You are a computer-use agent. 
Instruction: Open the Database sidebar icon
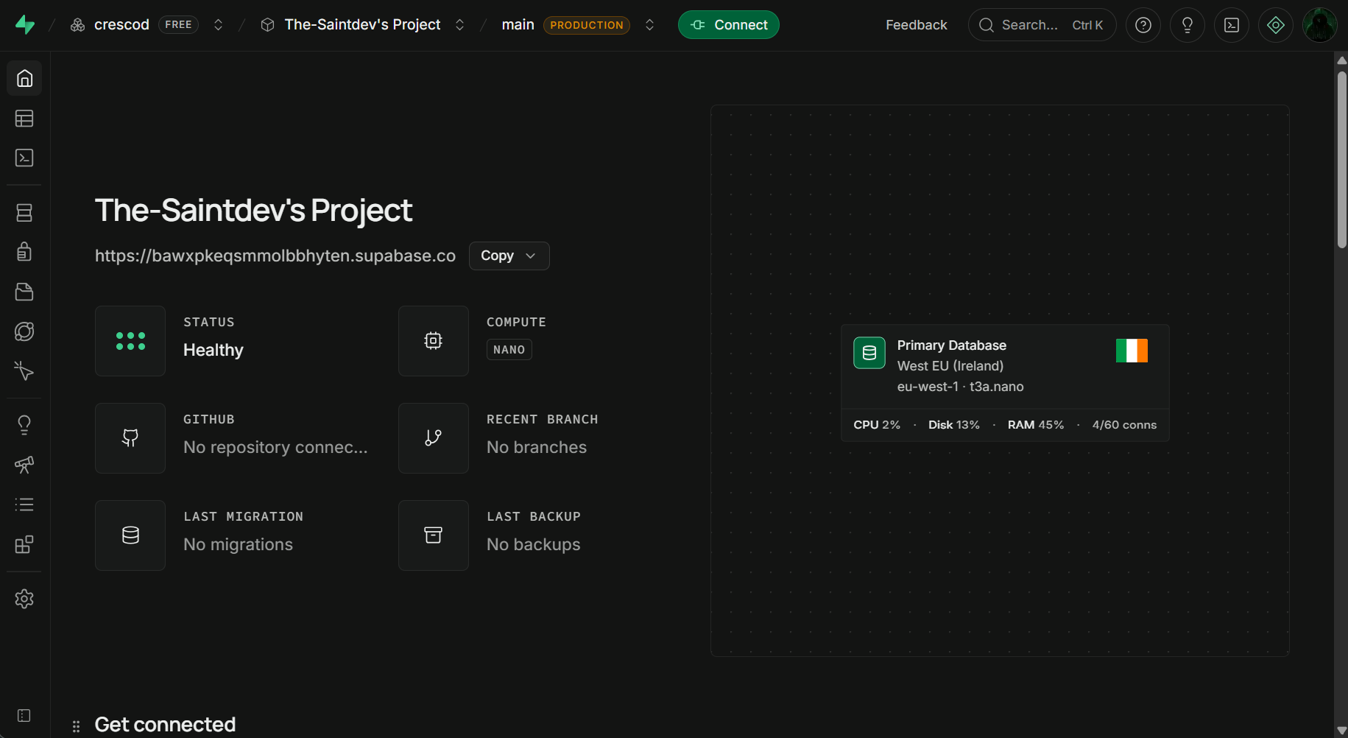coord(24,213)
